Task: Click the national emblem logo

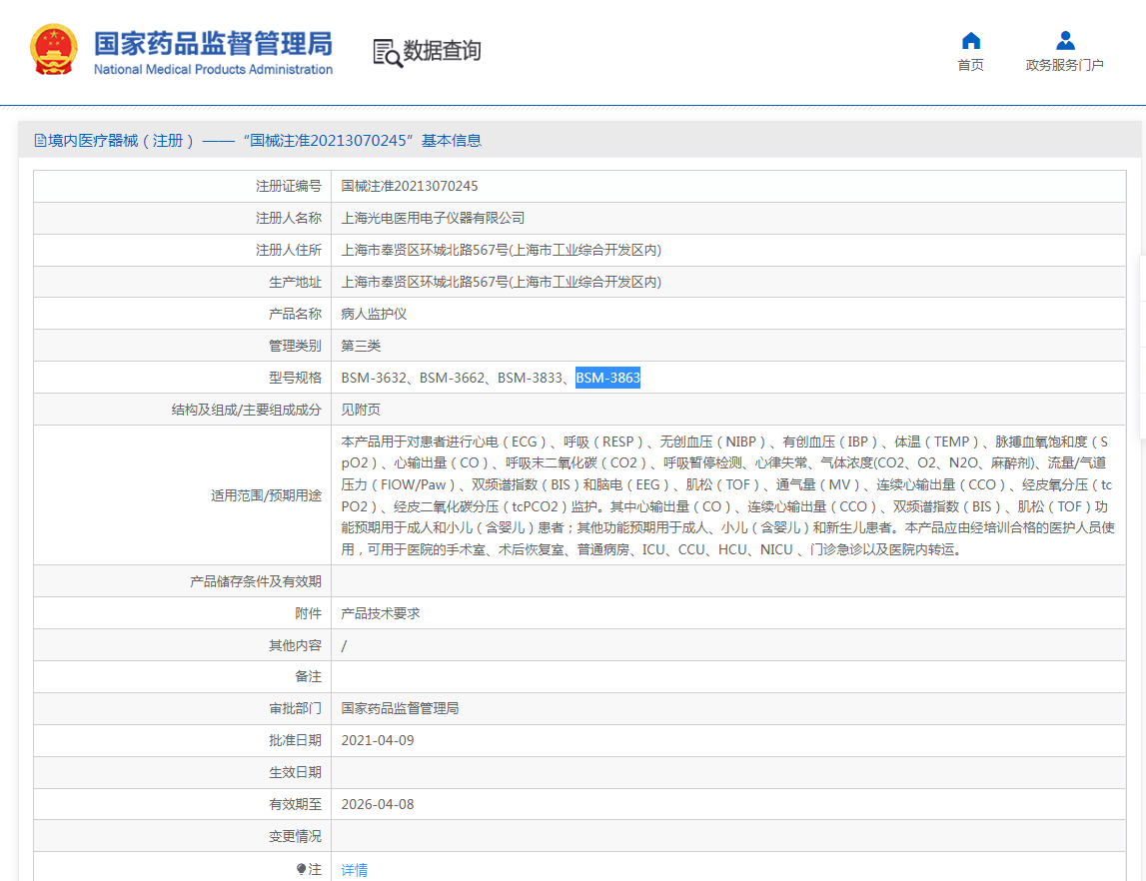Action: click(53, 50)
